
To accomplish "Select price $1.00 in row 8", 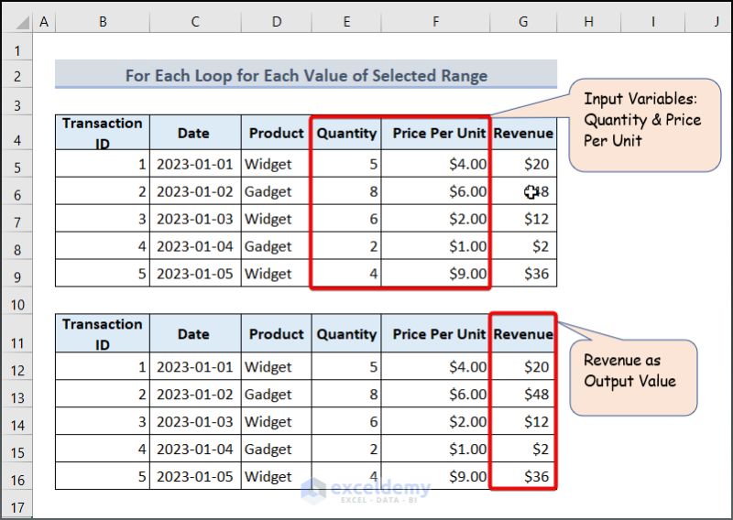I will point(436,245).
